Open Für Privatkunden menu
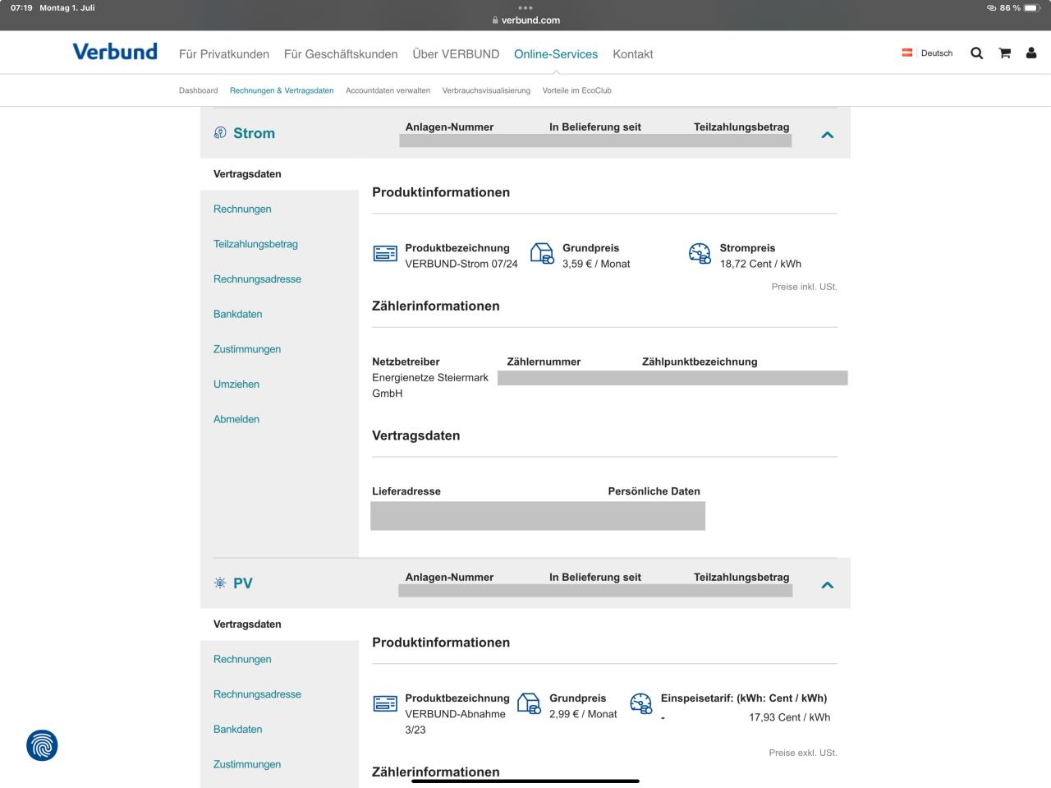 point(224,54)
